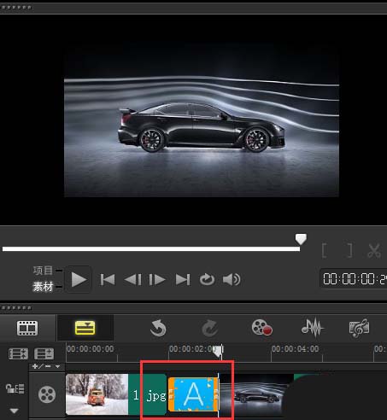This screenshot has width=387, height=420.
Task: Click the preview timecode field
Action: click(x=354, y=278)
